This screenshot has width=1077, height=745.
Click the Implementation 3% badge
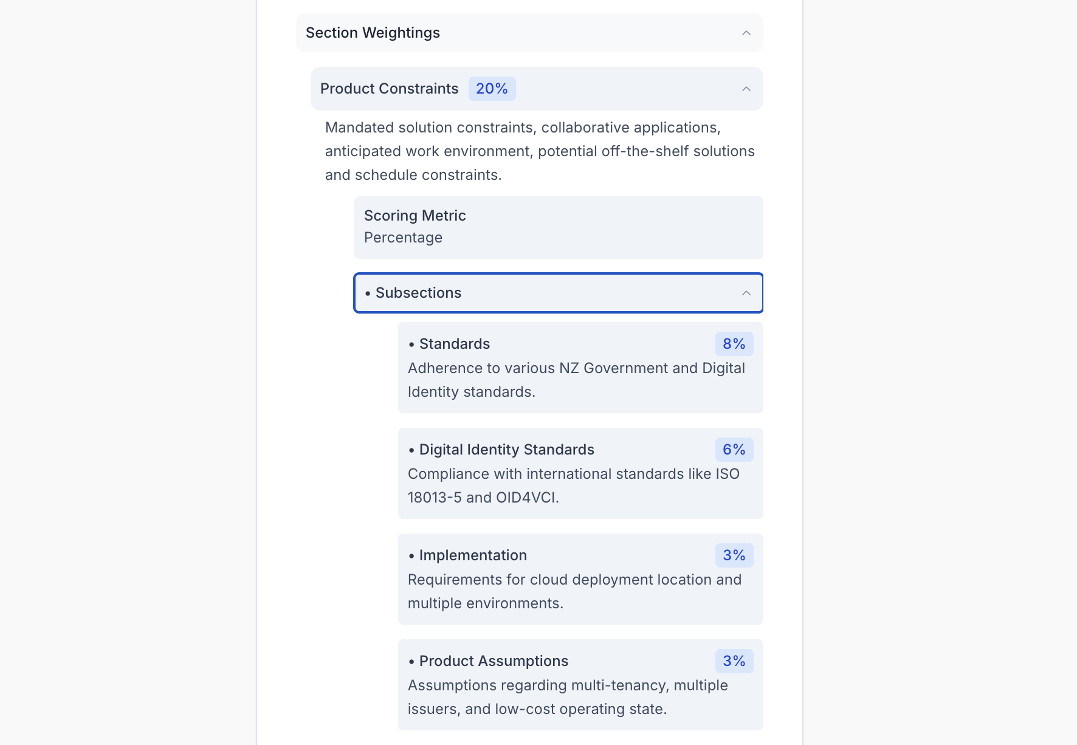click(x=734, y=555)
